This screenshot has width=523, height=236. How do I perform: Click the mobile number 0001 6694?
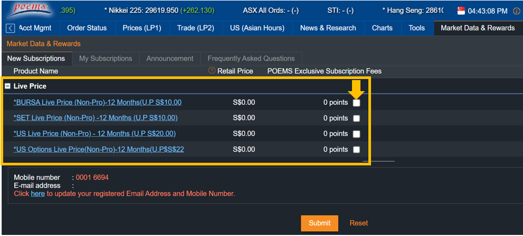click(92, 178)
